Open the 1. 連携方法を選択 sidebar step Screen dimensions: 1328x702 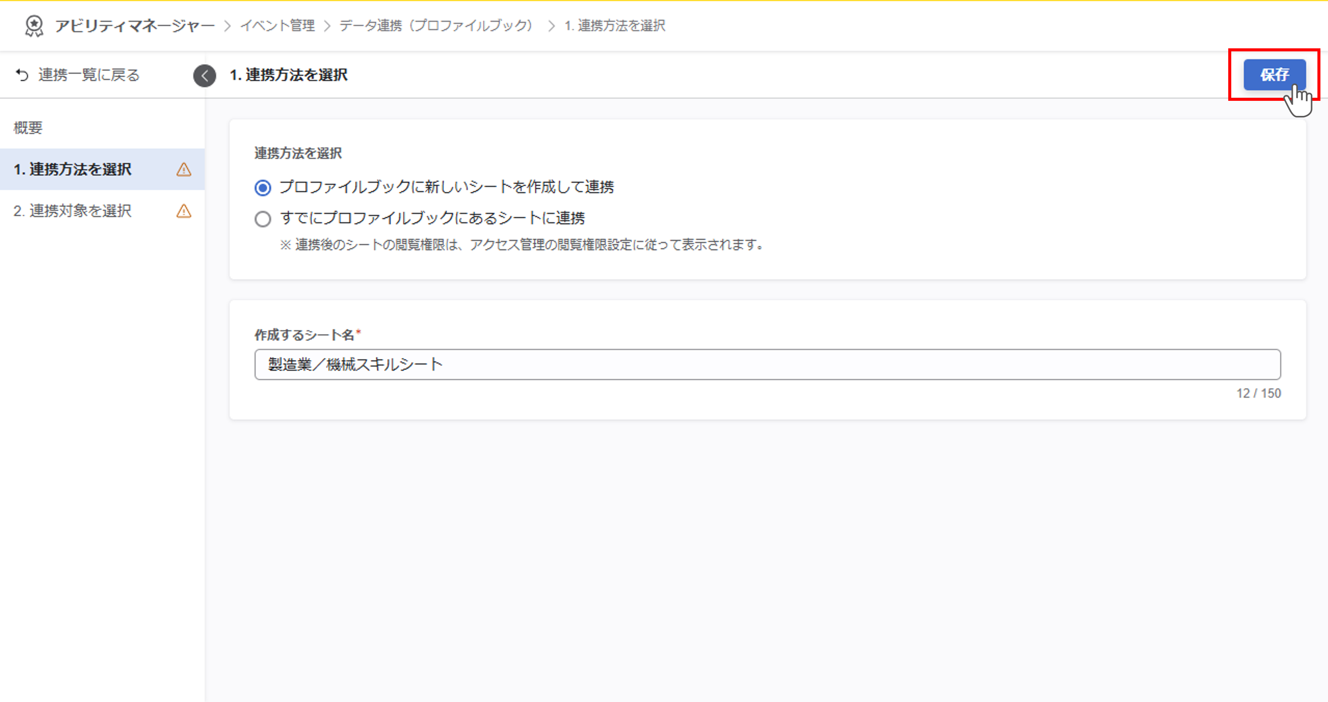tap(73, 170)
